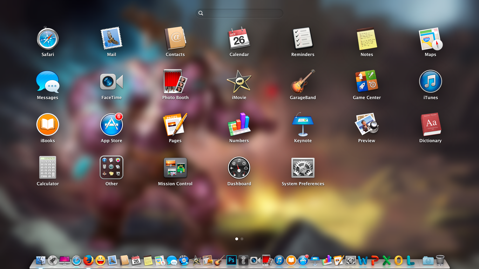The height and width of the screenshot is (269, 479).
Task: Launch Maps from the Launchpad grid
Action: (430, 39)
